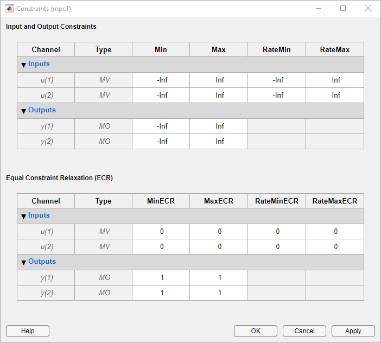Collapse the Inputs group in constraints table
The width and height of the screenshot is (381, 343).
click(23, 65)
